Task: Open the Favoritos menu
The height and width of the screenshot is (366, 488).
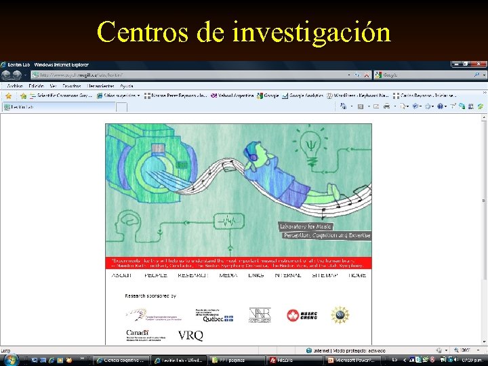Action: (x=72, y=86)
